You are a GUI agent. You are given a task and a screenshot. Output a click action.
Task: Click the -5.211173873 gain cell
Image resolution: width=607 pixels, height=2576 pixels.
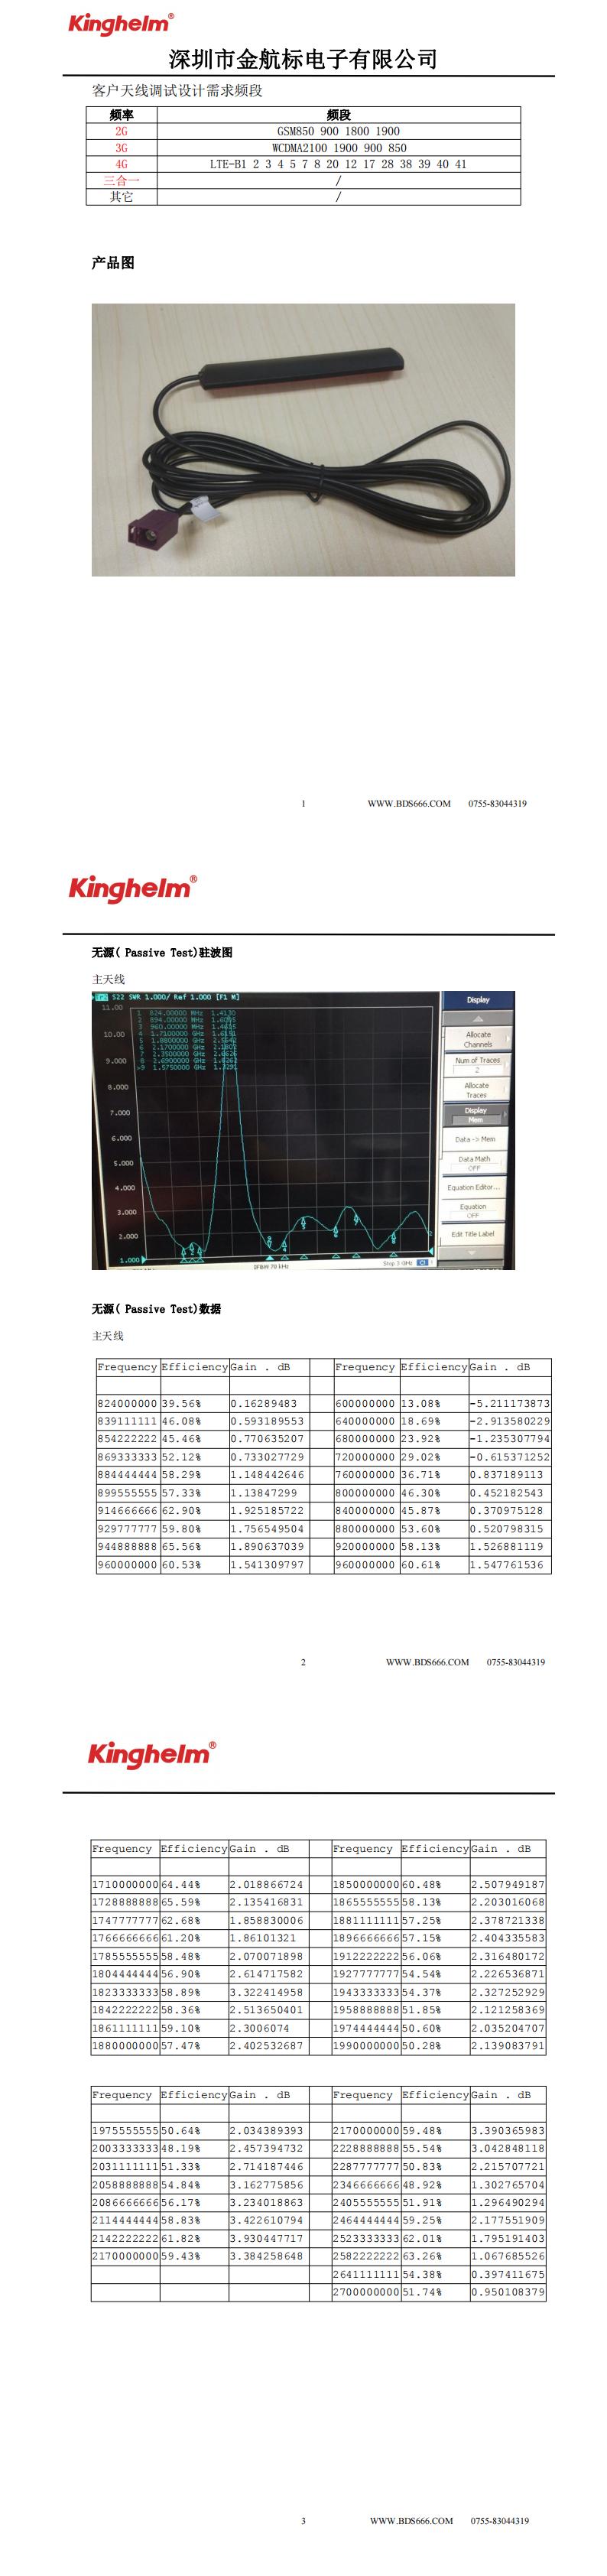coord(510,1403)
